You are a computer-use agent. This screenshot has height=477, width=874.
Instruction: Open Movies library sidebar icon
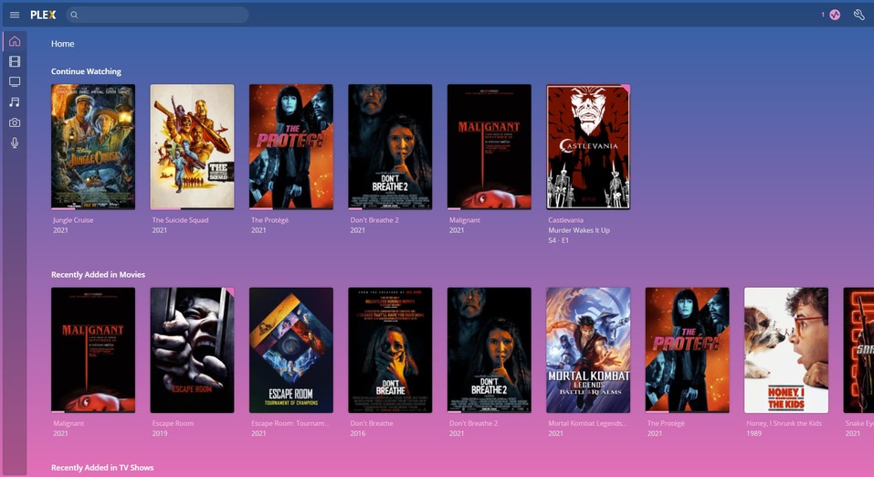[x=15, y=61]
